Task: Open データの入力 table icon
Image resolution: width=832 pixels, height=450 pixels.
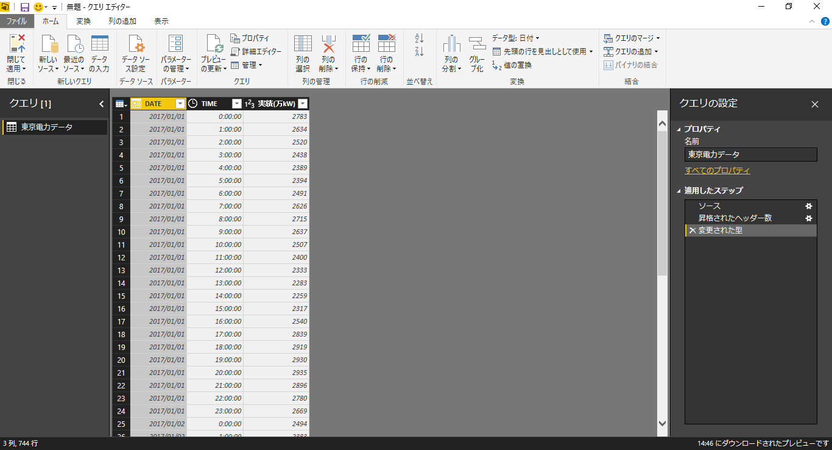Action: click(x=99, y=43)
